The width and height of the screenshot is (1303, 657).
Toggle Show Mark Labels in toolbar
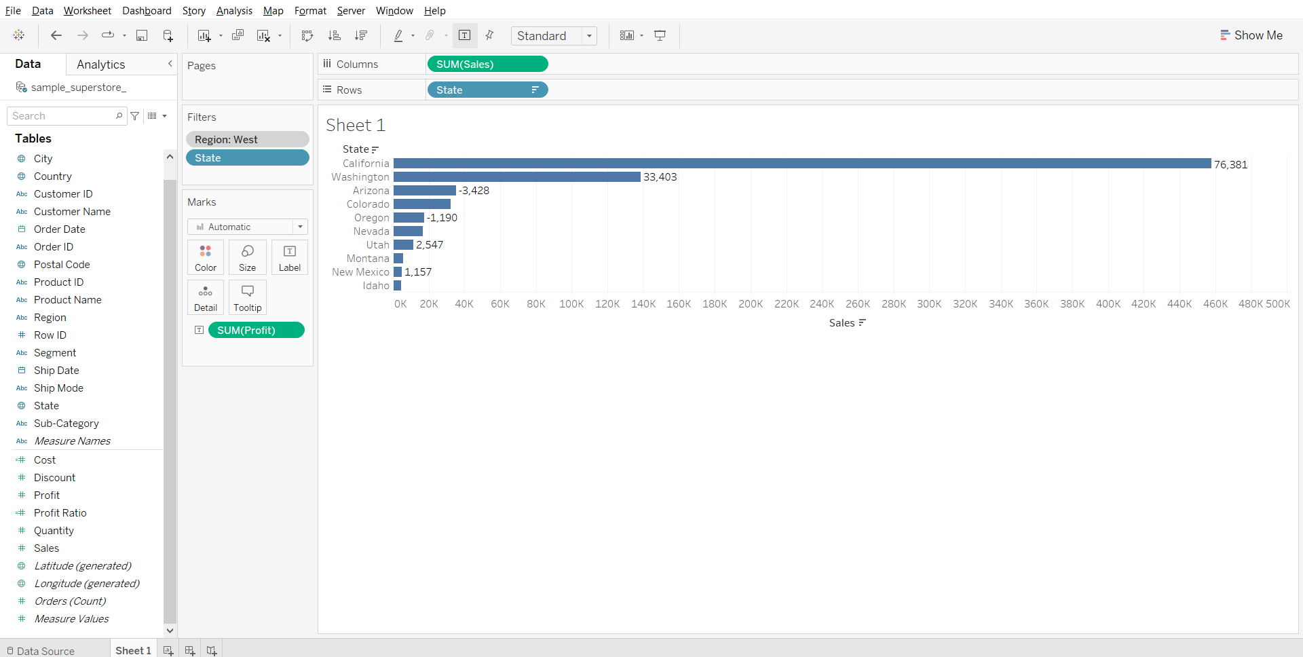[465, 35]
